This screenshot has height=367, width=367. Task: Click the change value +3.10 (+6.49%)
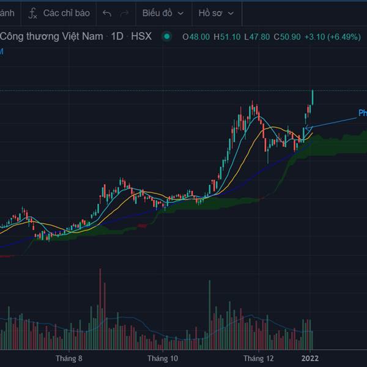333,37
